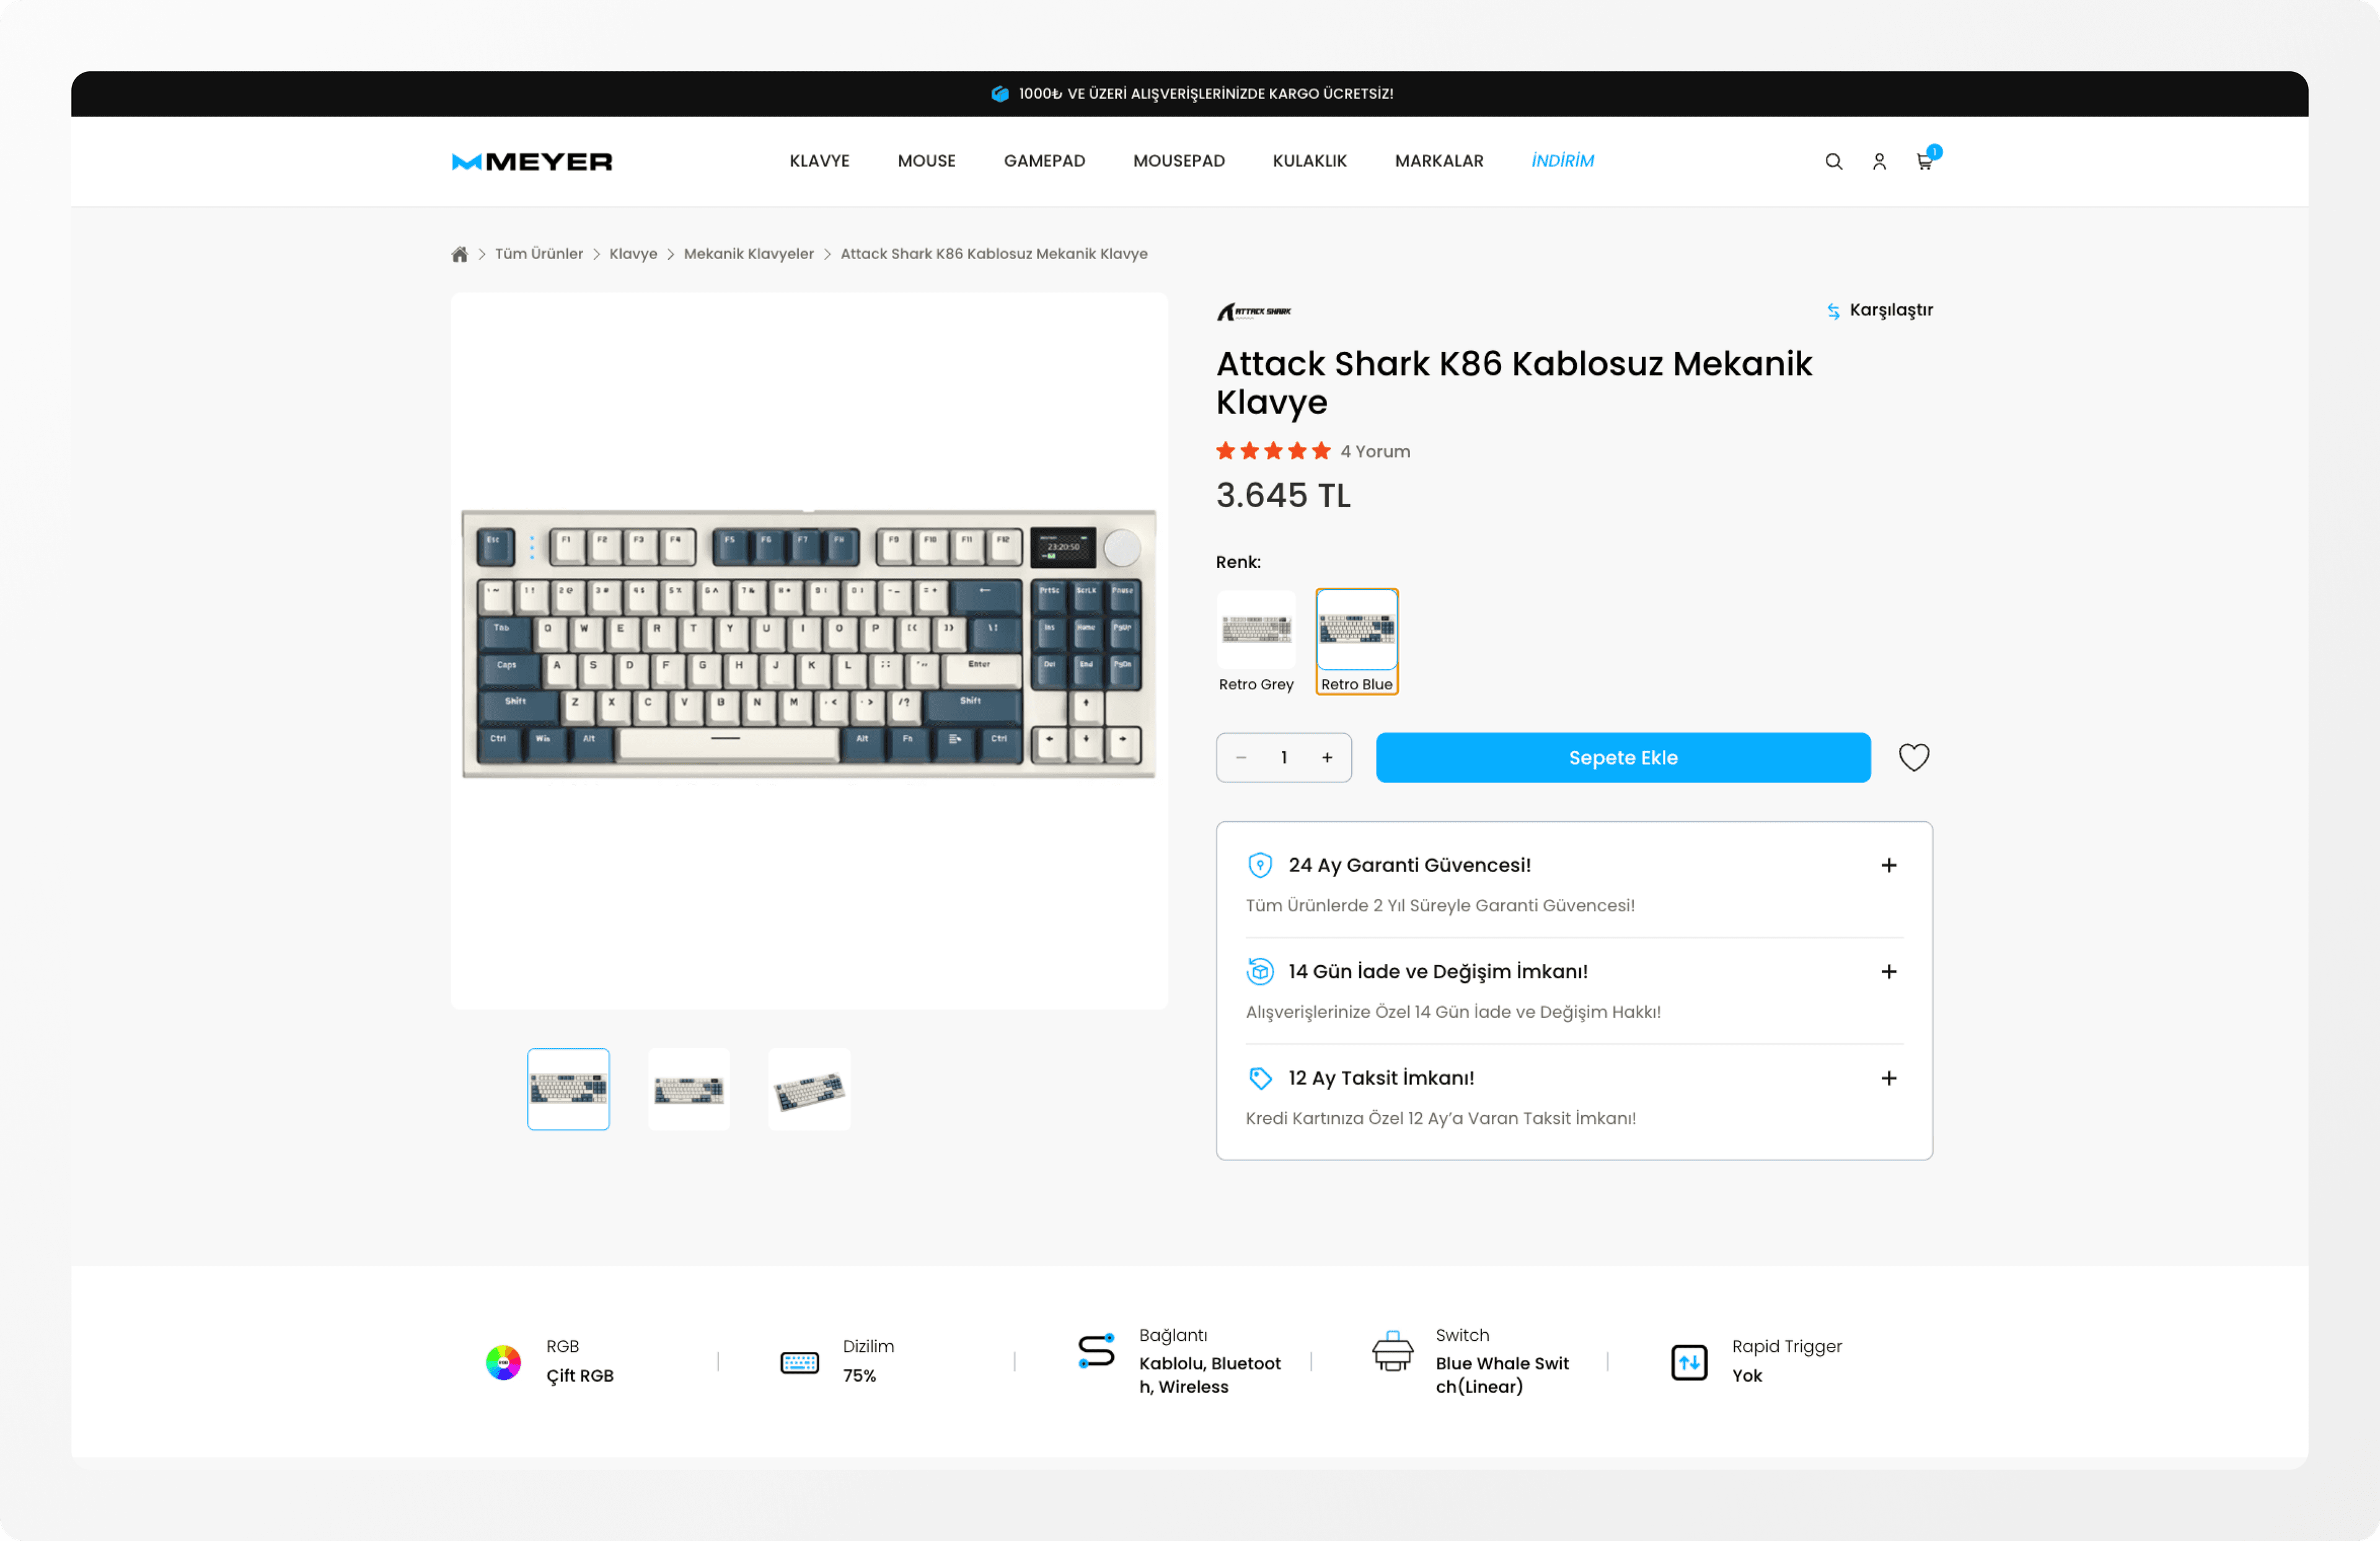
Task: Select the third angled keyboard thumbnail
Action: pos(809,1089)
